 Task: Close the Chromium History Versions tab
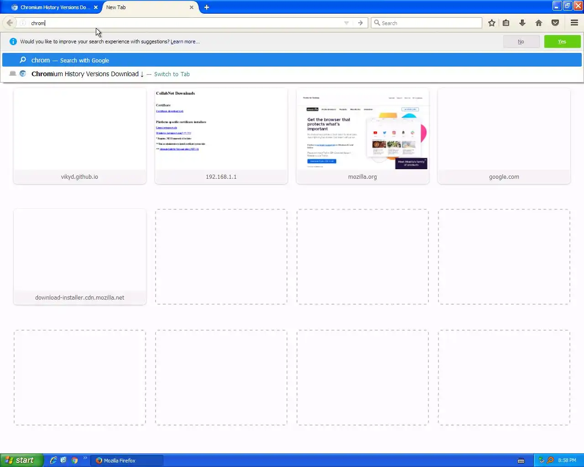[x=96, y=7]
